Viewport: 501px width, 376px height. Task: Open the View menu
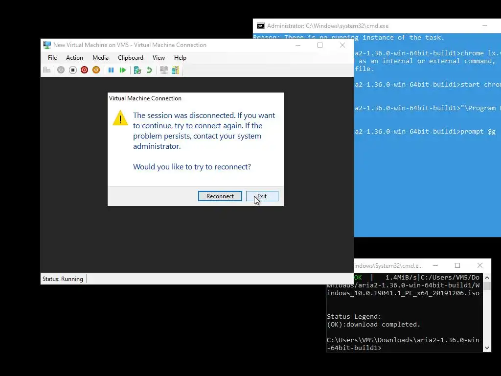pos(159,58)
